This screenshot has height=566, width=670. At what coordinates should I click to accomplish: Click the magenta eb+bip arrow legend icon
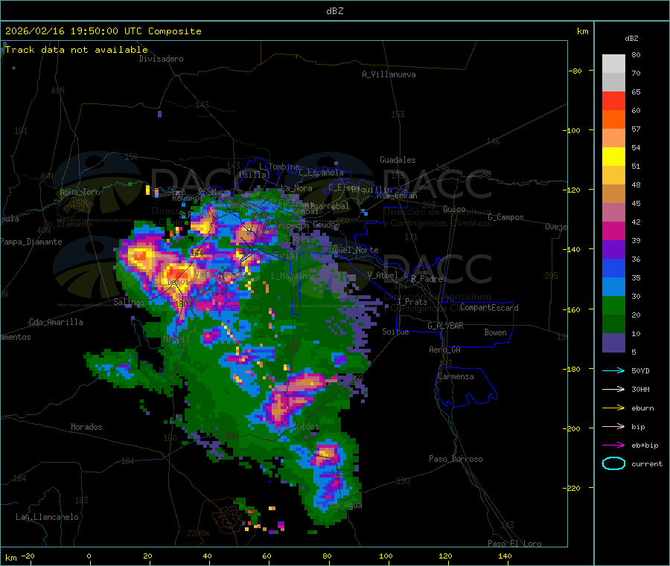click(613, 445)
